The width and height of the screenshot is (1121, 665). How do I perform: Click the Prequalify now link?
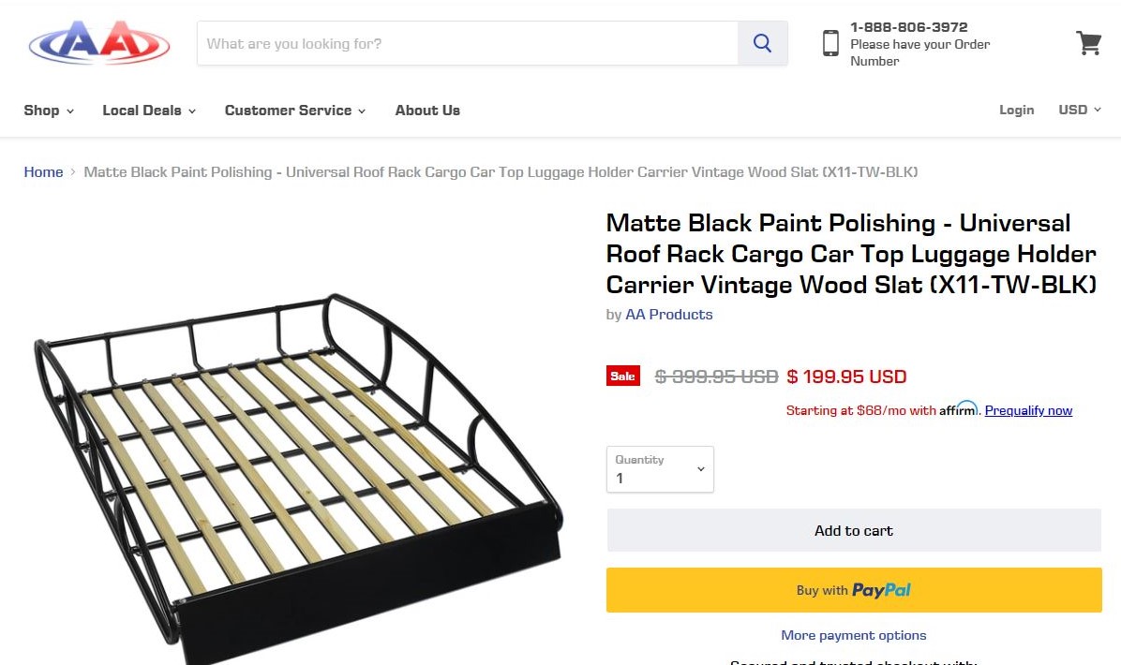click(x=1028, y=410)
